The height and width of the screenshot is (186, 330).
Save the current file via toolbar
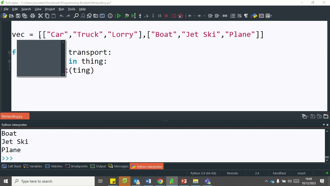pyautogui.click(x=18, y=16)
